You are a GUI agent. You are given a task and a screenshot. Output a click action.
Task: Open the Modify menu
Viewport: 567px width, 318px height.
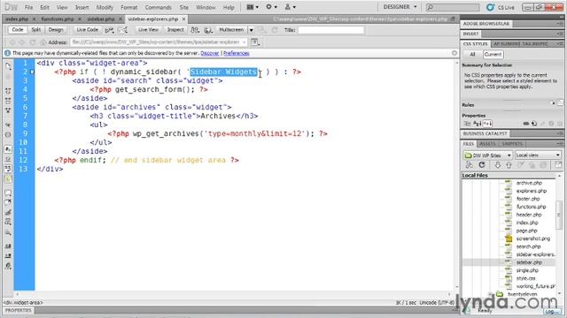click(105, 7)
